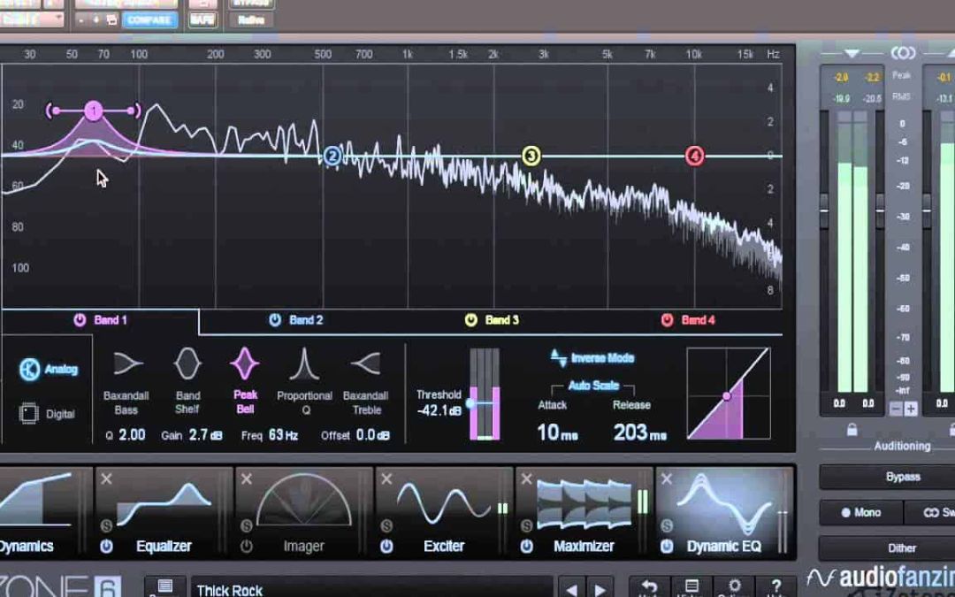Screen dimensions: 955x597
Task: Select the Peak Bell filter shape
Action: (245, 364)
